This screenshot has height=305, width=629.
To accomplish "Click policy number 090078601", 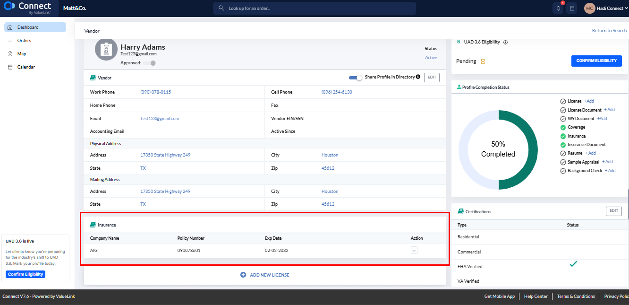I will pos(189,251).
